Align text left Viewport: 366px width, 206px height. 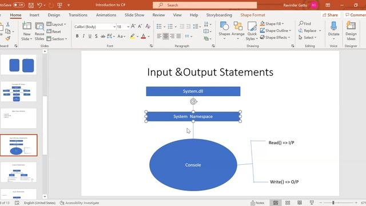(159, 36)
